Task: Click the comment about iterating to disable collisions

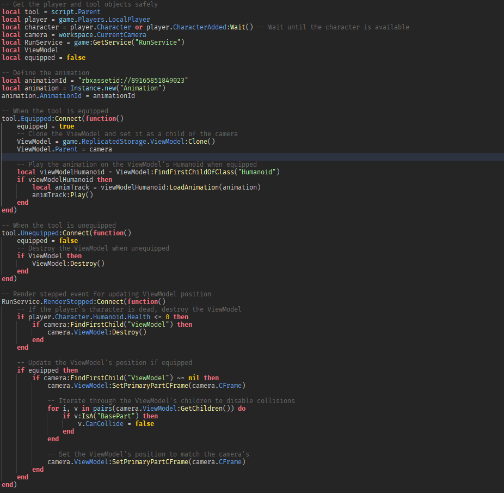Action: click(x=171, y=401)
